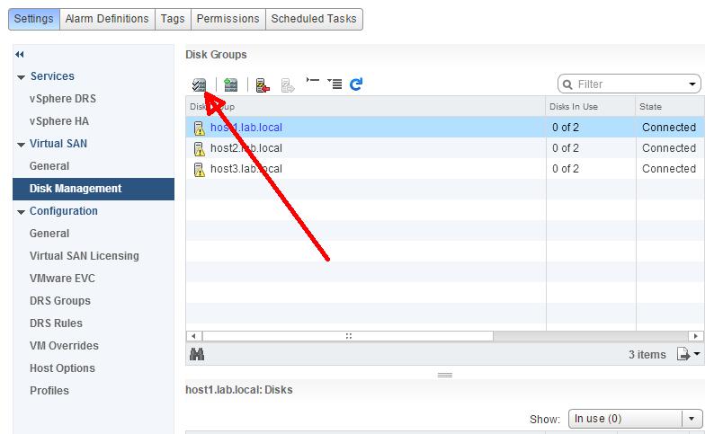Select the host3.lab.local row
Viewport: 714px width, 434px height.
(445, 169)
